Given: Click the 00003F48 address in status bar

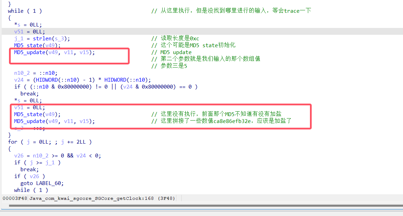Looking at the screenshot, I should [x=15, y=198].
